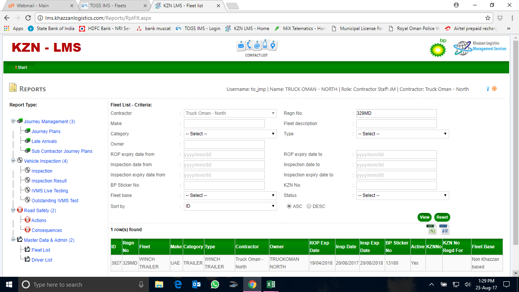The width and height of the screenshot is (519, 292).
Task: Expand the Sort by dropdown
Action: pos(230,206)
